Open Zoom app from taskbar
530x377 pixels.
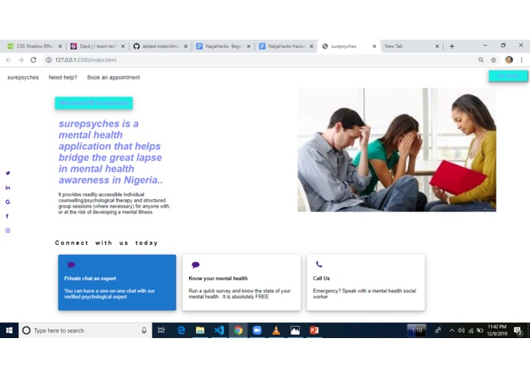click(257, 330)
